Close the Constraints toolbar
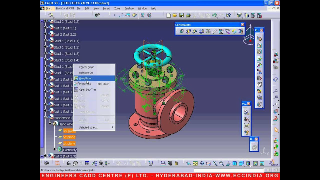 click(242, 25)
